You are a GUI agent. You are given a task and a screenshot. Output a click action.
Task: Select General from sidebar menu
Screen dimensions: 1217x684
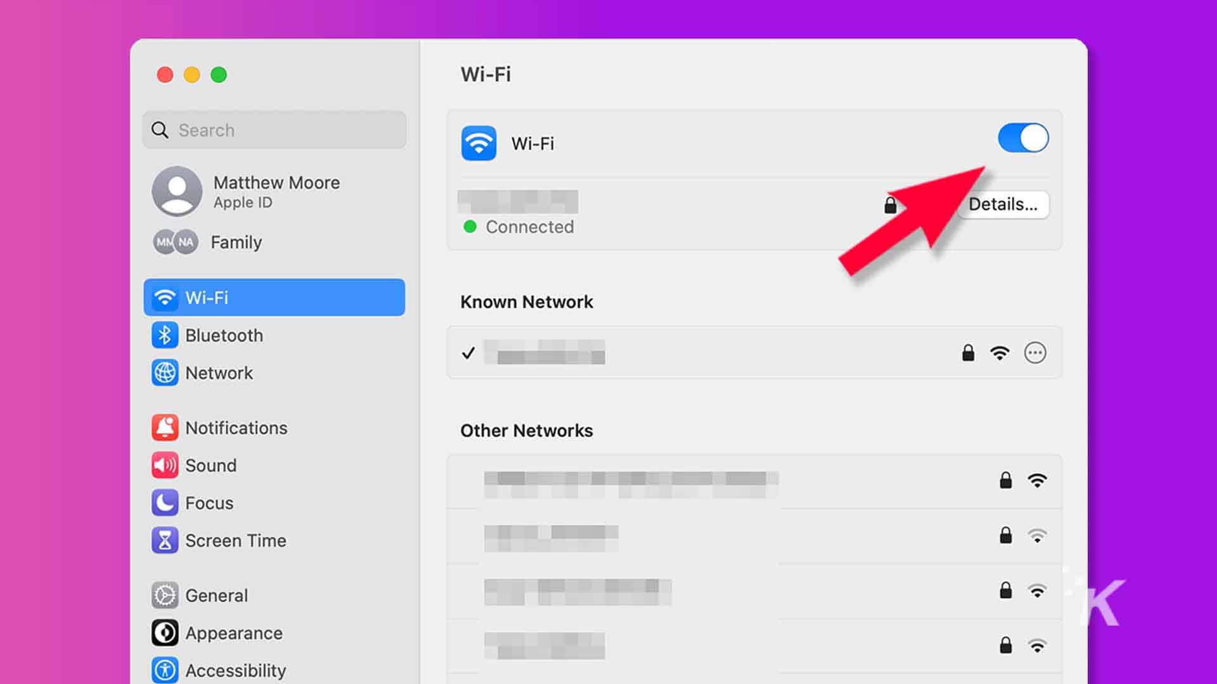point(217,595)
